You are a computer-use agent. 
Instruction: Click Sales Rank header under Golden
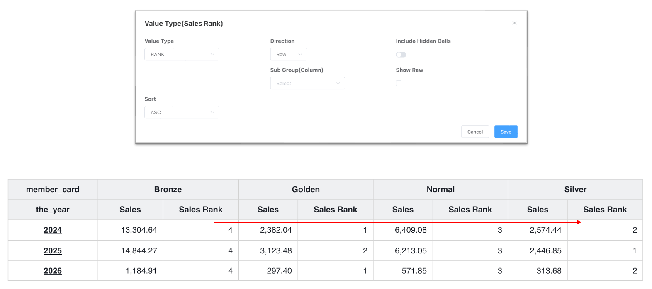(336, 210)
